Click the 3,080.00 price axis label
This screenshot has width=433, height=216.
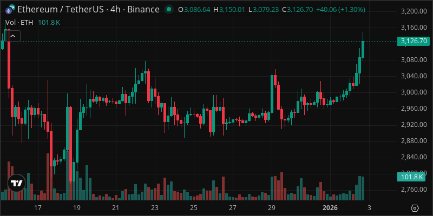coord(414,60)
